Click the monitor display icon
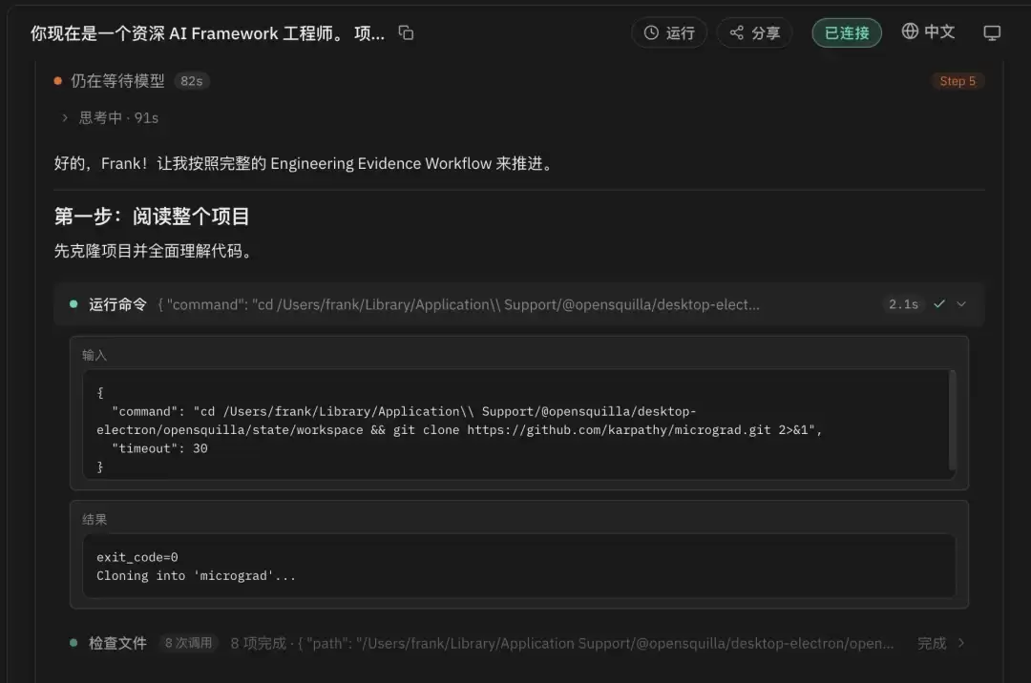This screenshot has width=1031, height=683. tap(992, 32)
